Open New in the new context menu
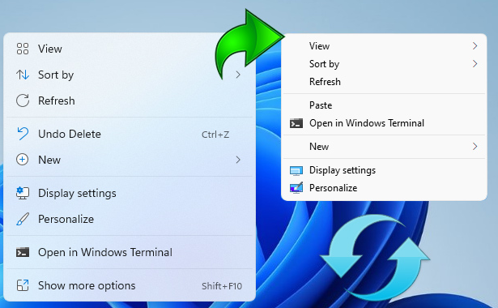Viewport: 498px width, 308px height. 130,160
